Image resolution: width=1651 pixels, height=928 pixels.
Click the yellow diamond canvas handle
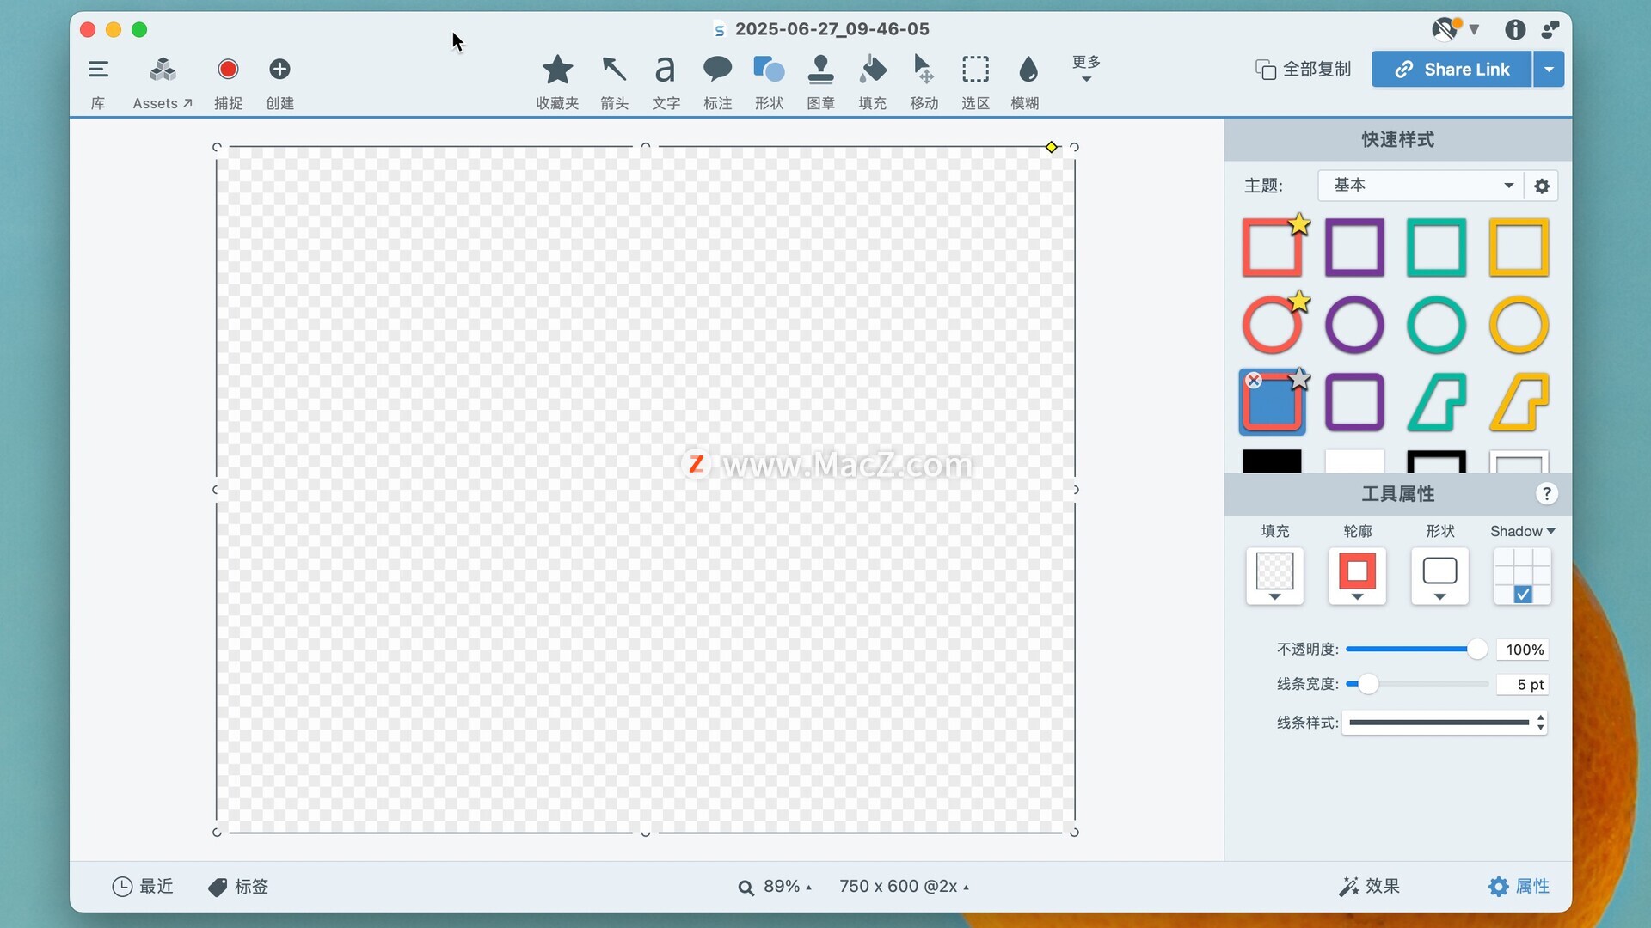coord(1051,147)
